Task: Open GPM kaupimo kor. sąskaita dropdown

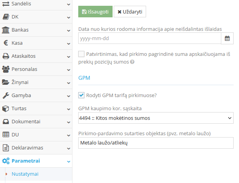Action: click(156, 118)
